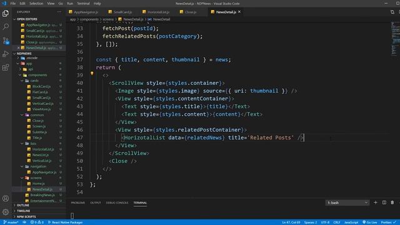Open the Run menu
This screenshot has height=225, width=400.
(70, 4)
